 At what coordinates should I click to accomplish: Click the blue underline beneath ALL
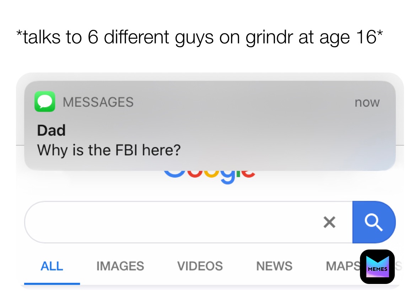pos(52,284)
